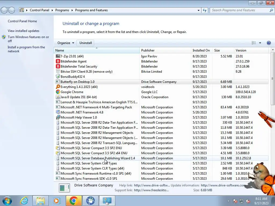This screenshot has width=275, height=206.
Task: Launch Internet Explorer from taskbar
Action: (x=24, y=201)
